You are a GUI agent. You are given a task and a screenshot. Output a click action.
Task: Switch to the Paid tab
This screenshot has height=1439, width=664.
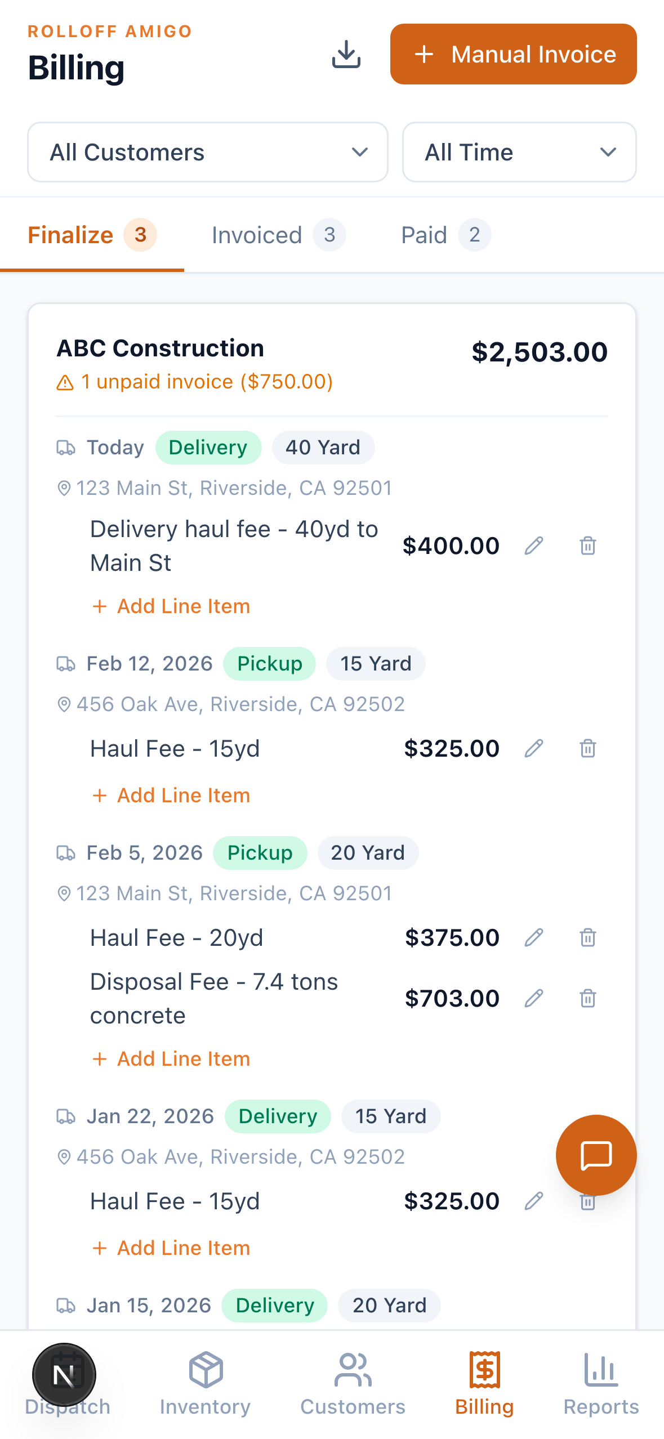(x=445, y=235)
